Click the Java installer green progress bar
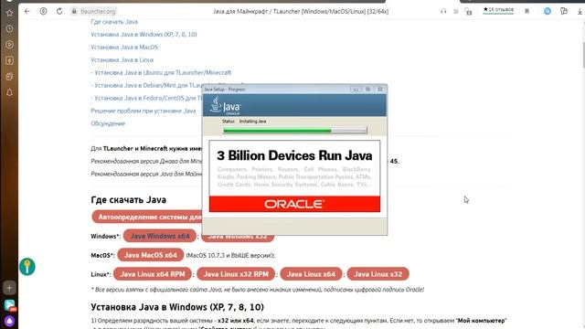This screenshot has width=585, height=329. (294, 130)
